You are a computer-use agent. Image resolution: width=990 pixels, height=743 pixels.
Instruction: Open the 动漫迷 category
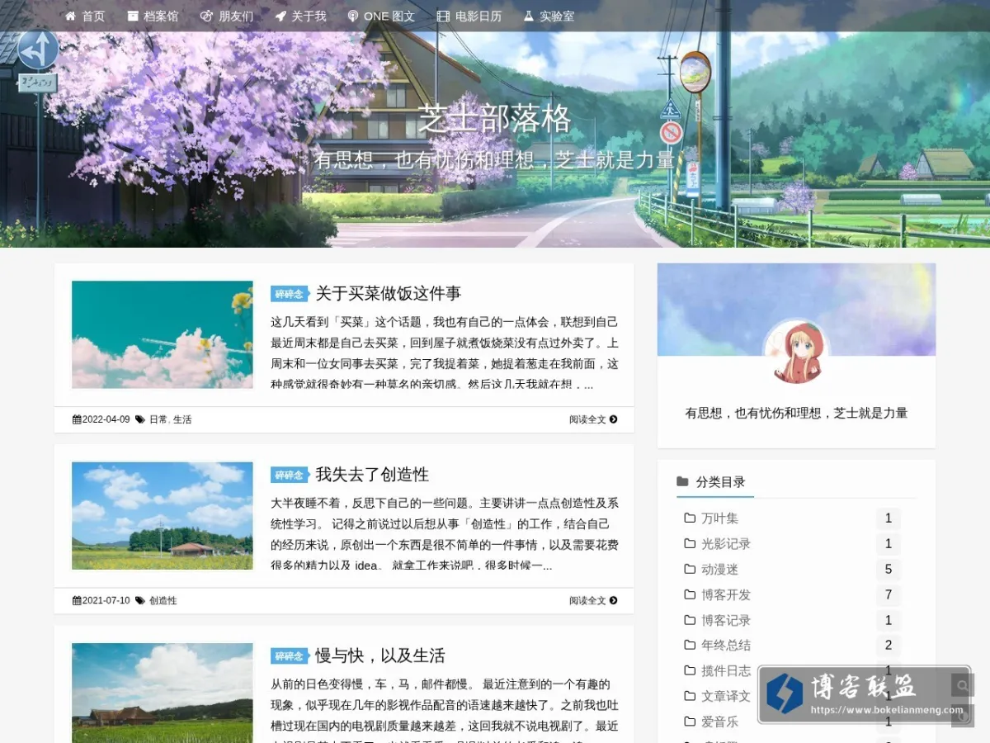point(719,570)
